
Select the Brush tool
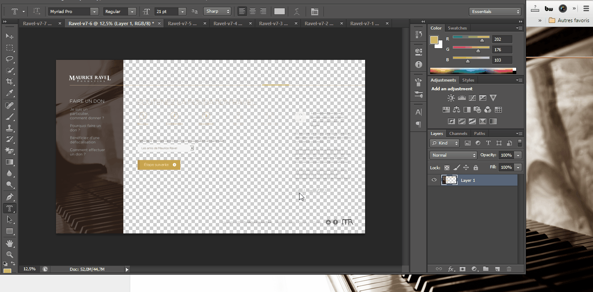click(10, 117)
